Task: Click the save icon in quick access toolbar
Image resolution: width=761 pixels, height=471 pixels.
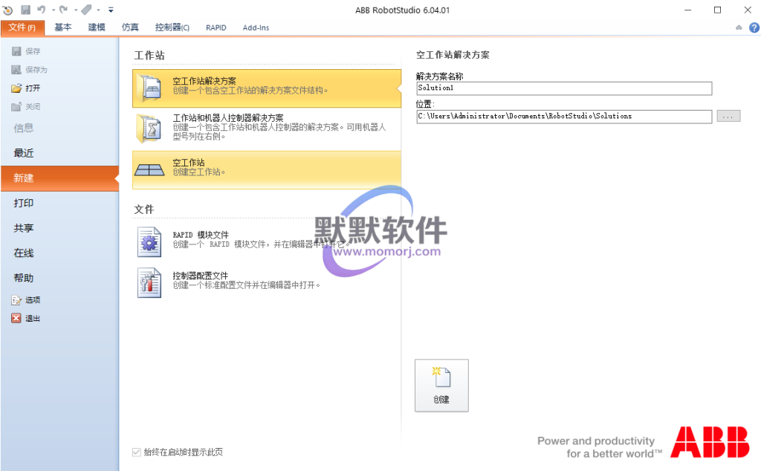Action: pyautogui.click(x=26, y=10)
